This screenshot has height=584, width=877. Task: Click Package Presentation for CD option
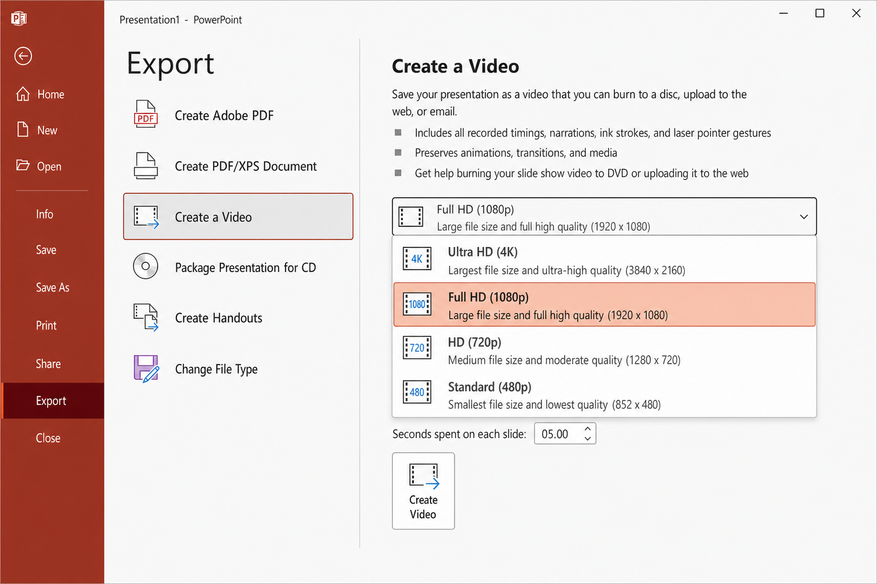click(238, 267)
